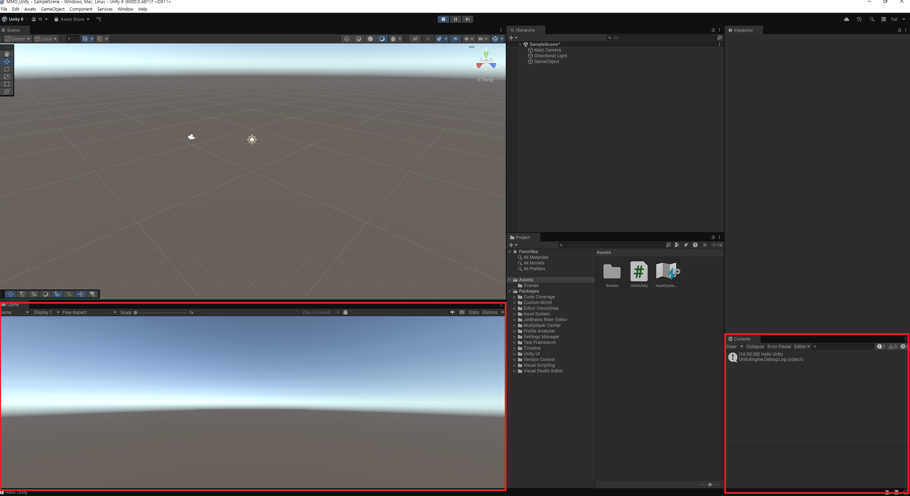Mute audio in Game view
Viewport: 910px width, 496px height.
pos(452,312)
